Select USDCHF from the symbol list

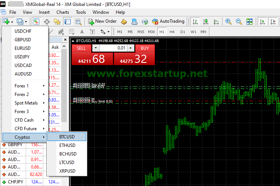pos(25,31)
